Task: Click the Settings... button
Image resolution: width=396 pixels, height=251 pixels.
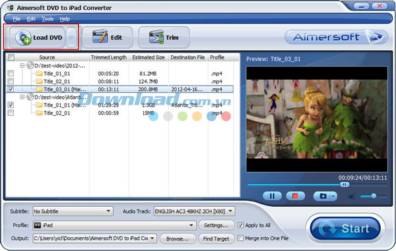Action: pyautogui.click(x=216, y=225)
